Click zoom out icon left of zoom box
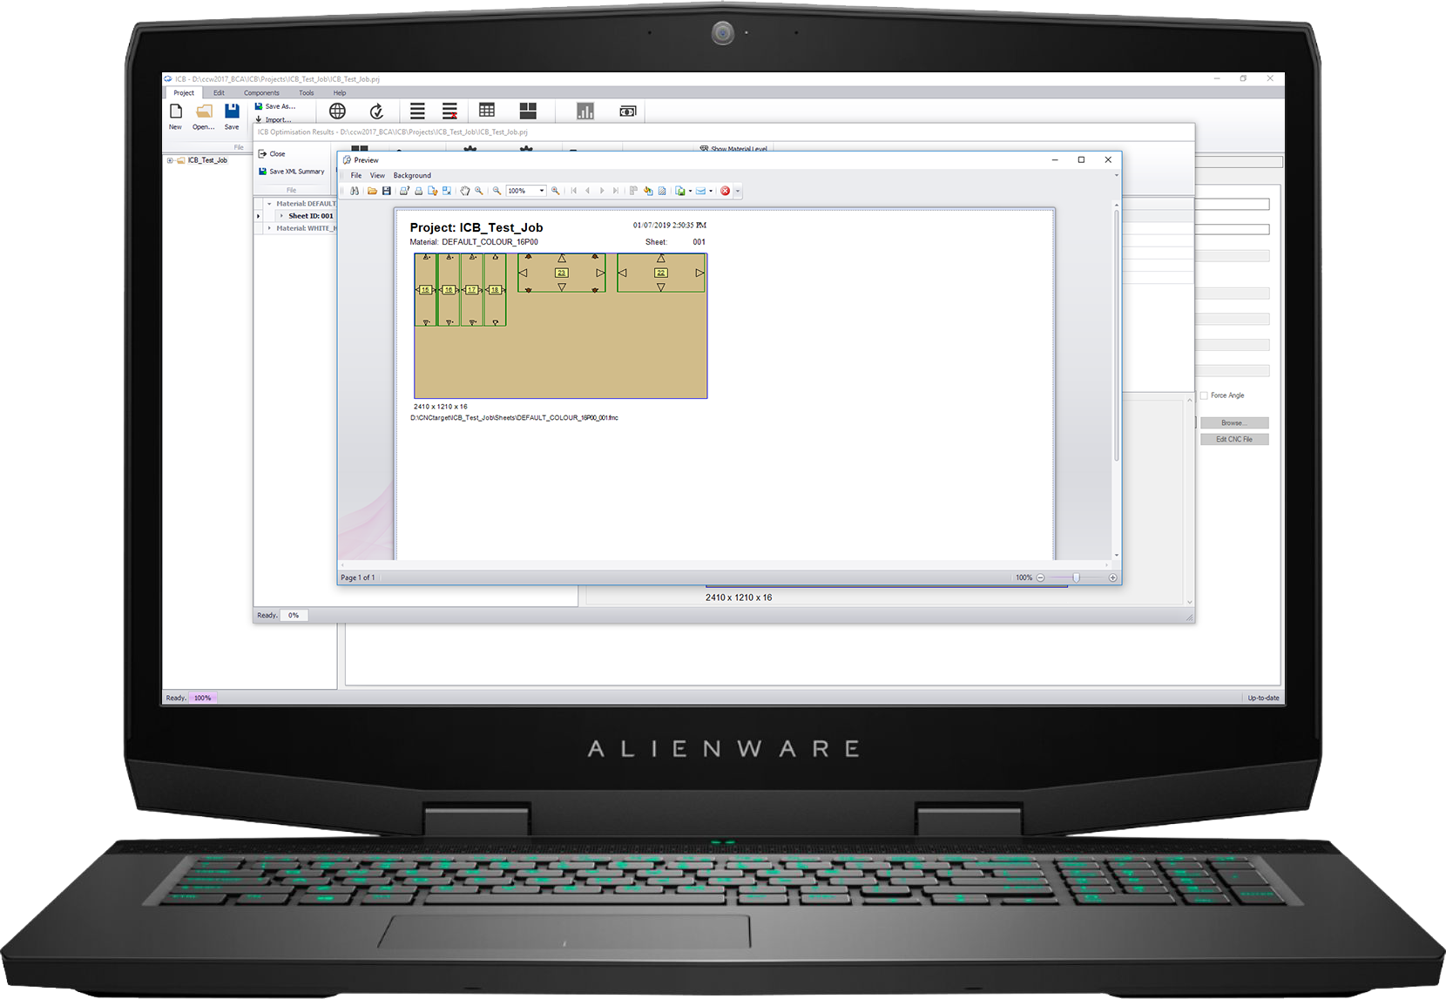 click(497, 191)
